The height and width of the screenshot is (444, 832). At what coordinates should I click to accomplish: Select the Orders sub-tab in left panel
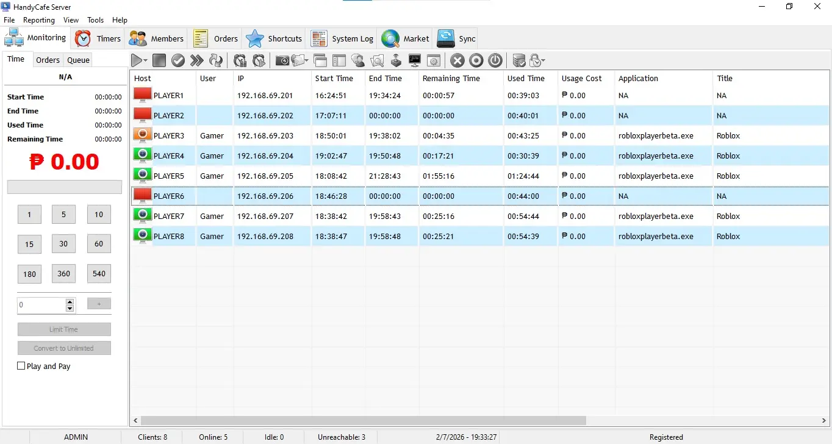click(x=48, y=60)
